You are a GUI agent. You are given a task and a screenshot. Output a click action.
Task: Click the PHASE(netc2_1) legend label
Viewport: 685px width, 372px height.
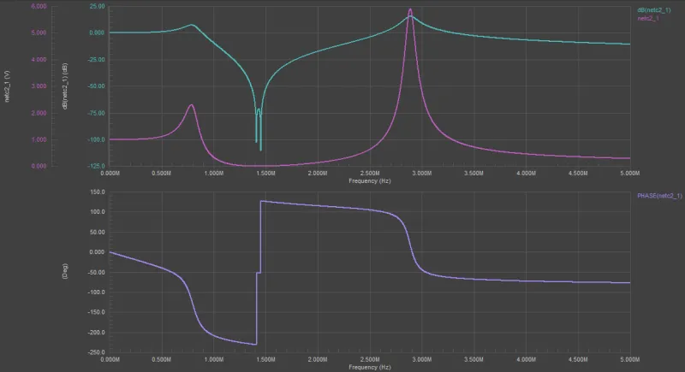coord(659,196)
